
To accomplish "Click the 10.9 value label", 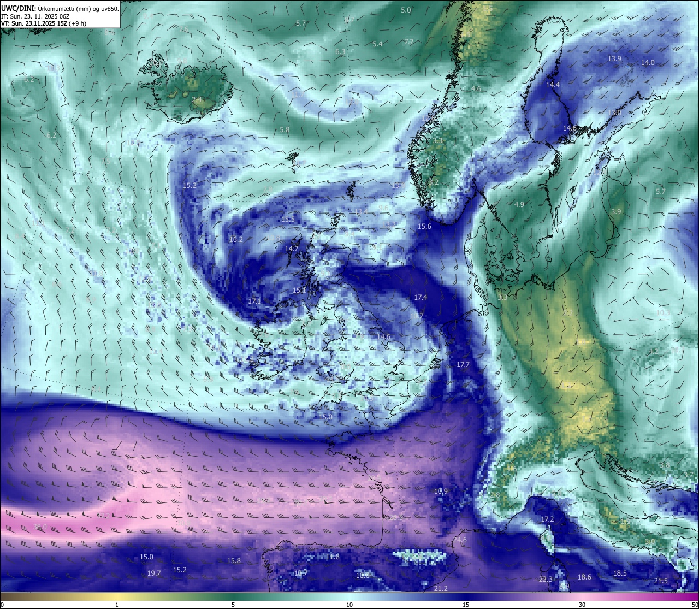I will pos(441,491).
